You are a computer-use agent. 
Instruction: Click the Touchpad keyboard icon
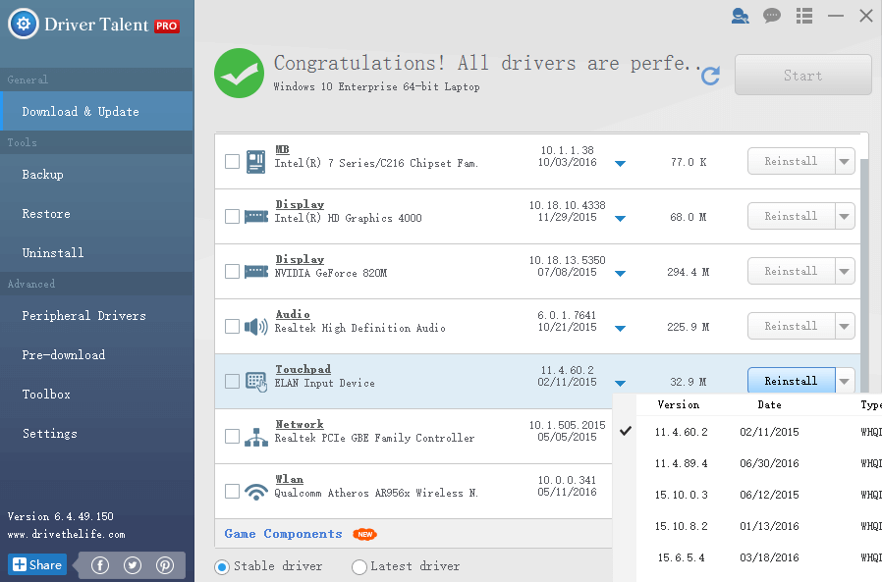coord(256,382)
